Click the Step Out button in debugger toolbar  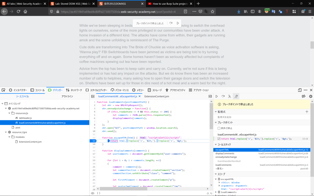[236, 96]
